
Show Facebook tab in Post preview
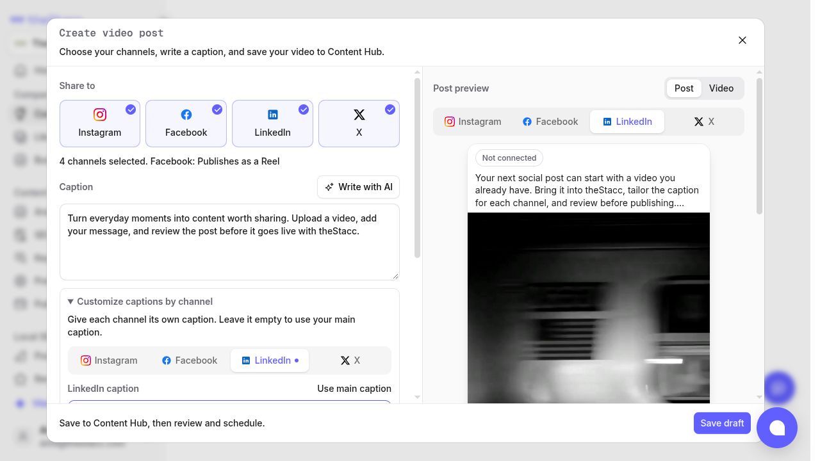[550, 122]
